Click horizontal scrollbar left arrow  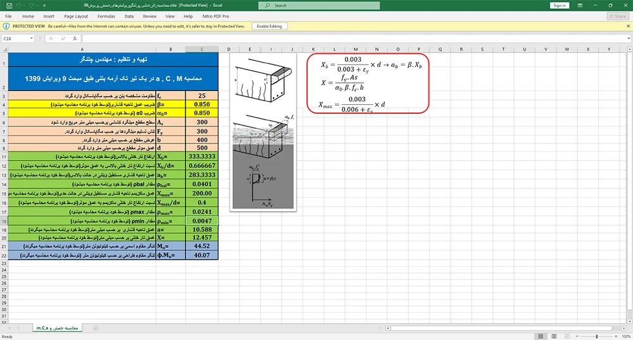tap(388, 329)
